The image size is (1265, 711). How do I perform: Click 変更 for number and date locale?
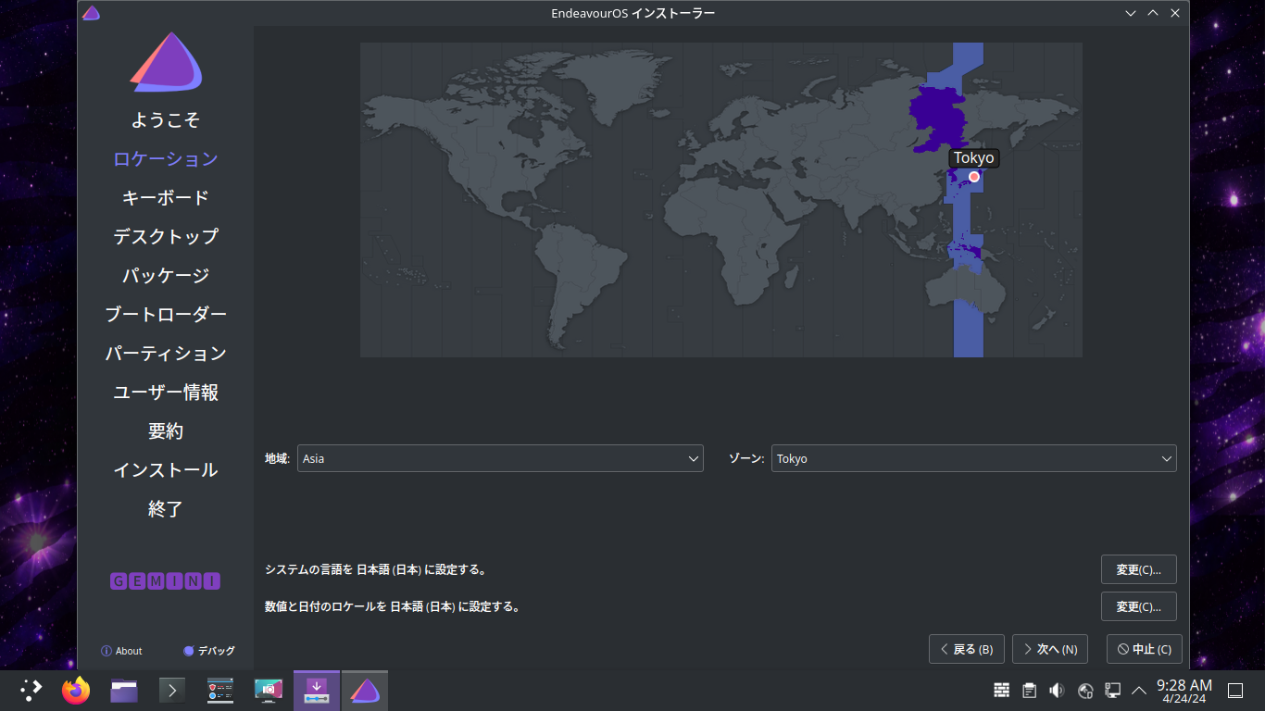click(x=1139, y=606)
